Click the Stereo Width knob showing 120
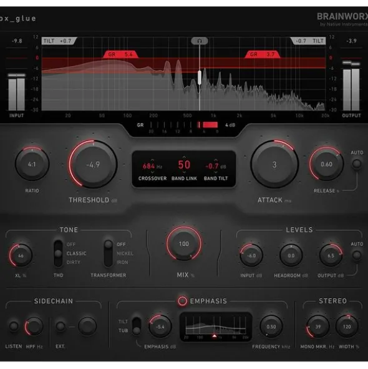Screen dimensions: 368x369 click(x=347, y=327)
